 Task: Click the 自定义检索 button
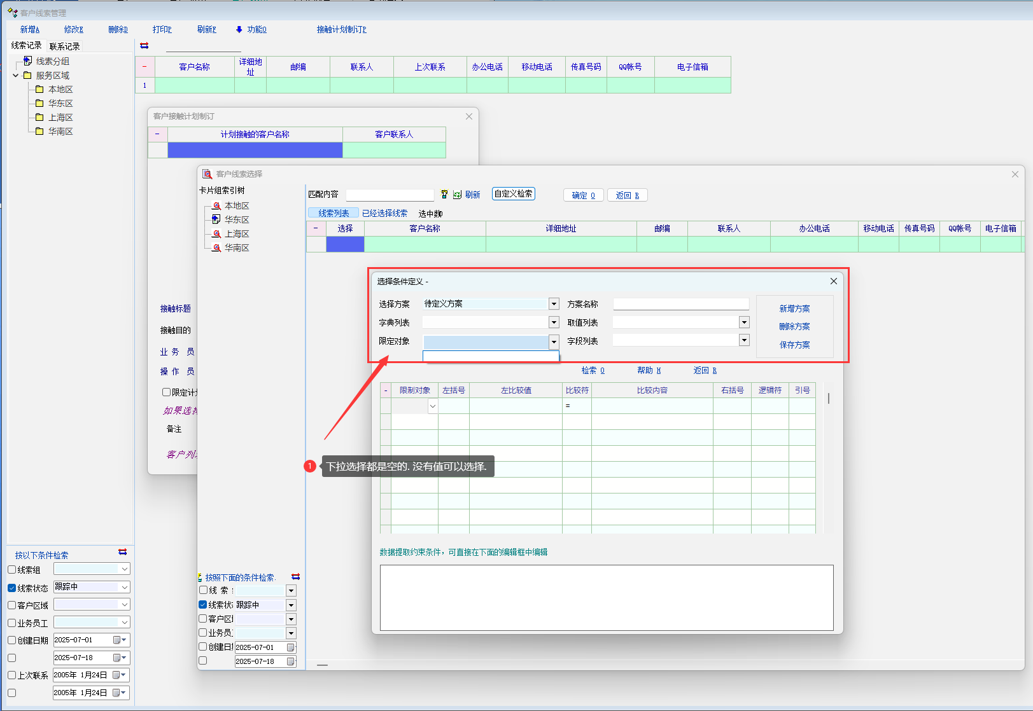pos(513,194)
